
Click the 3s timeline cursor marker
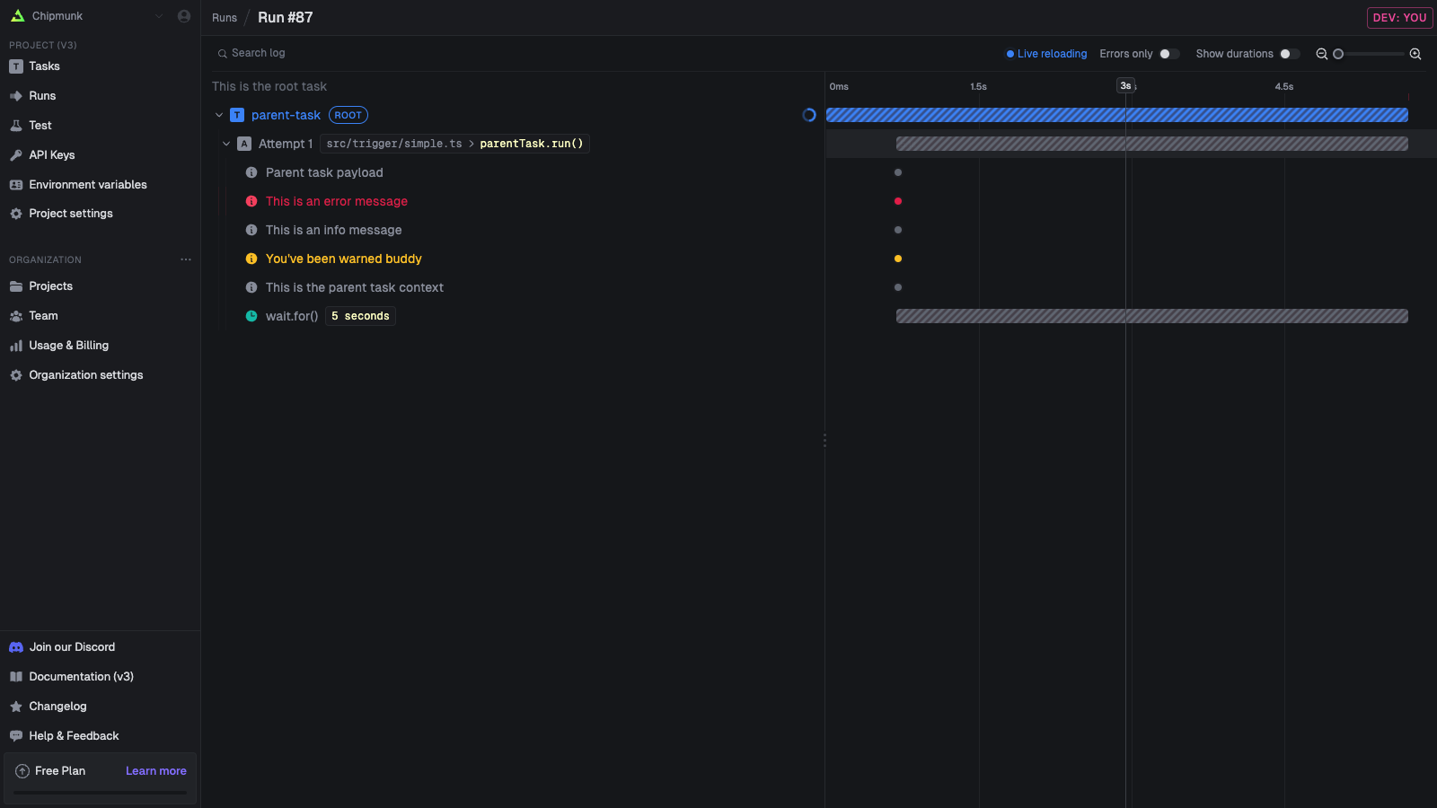pos(1125,86)
